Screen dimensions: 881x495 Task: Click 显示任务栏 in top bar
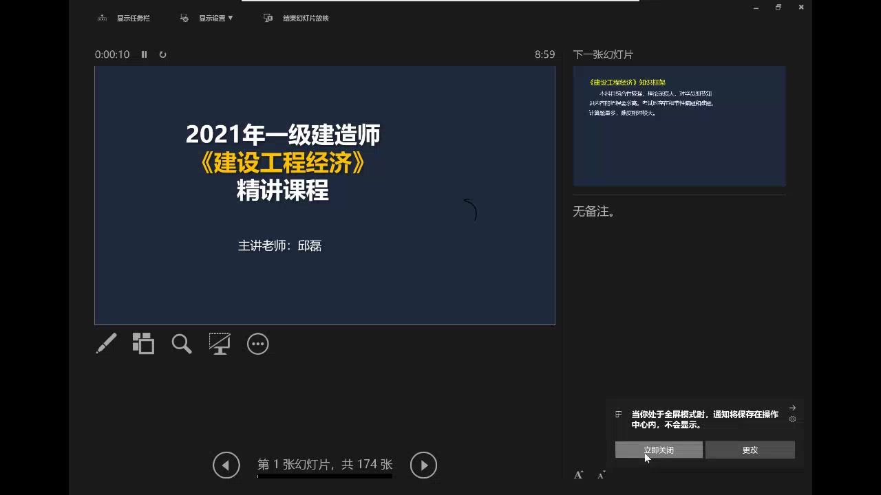(x=134, y=19)
